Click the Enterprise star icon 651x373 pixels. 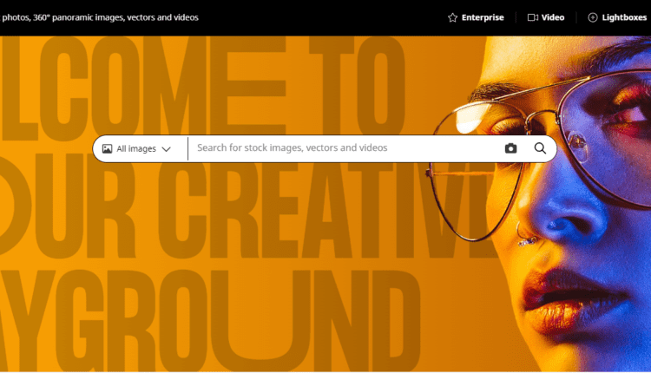coord(452,17)
